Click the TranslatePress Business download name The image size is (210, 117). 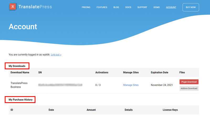19,85
